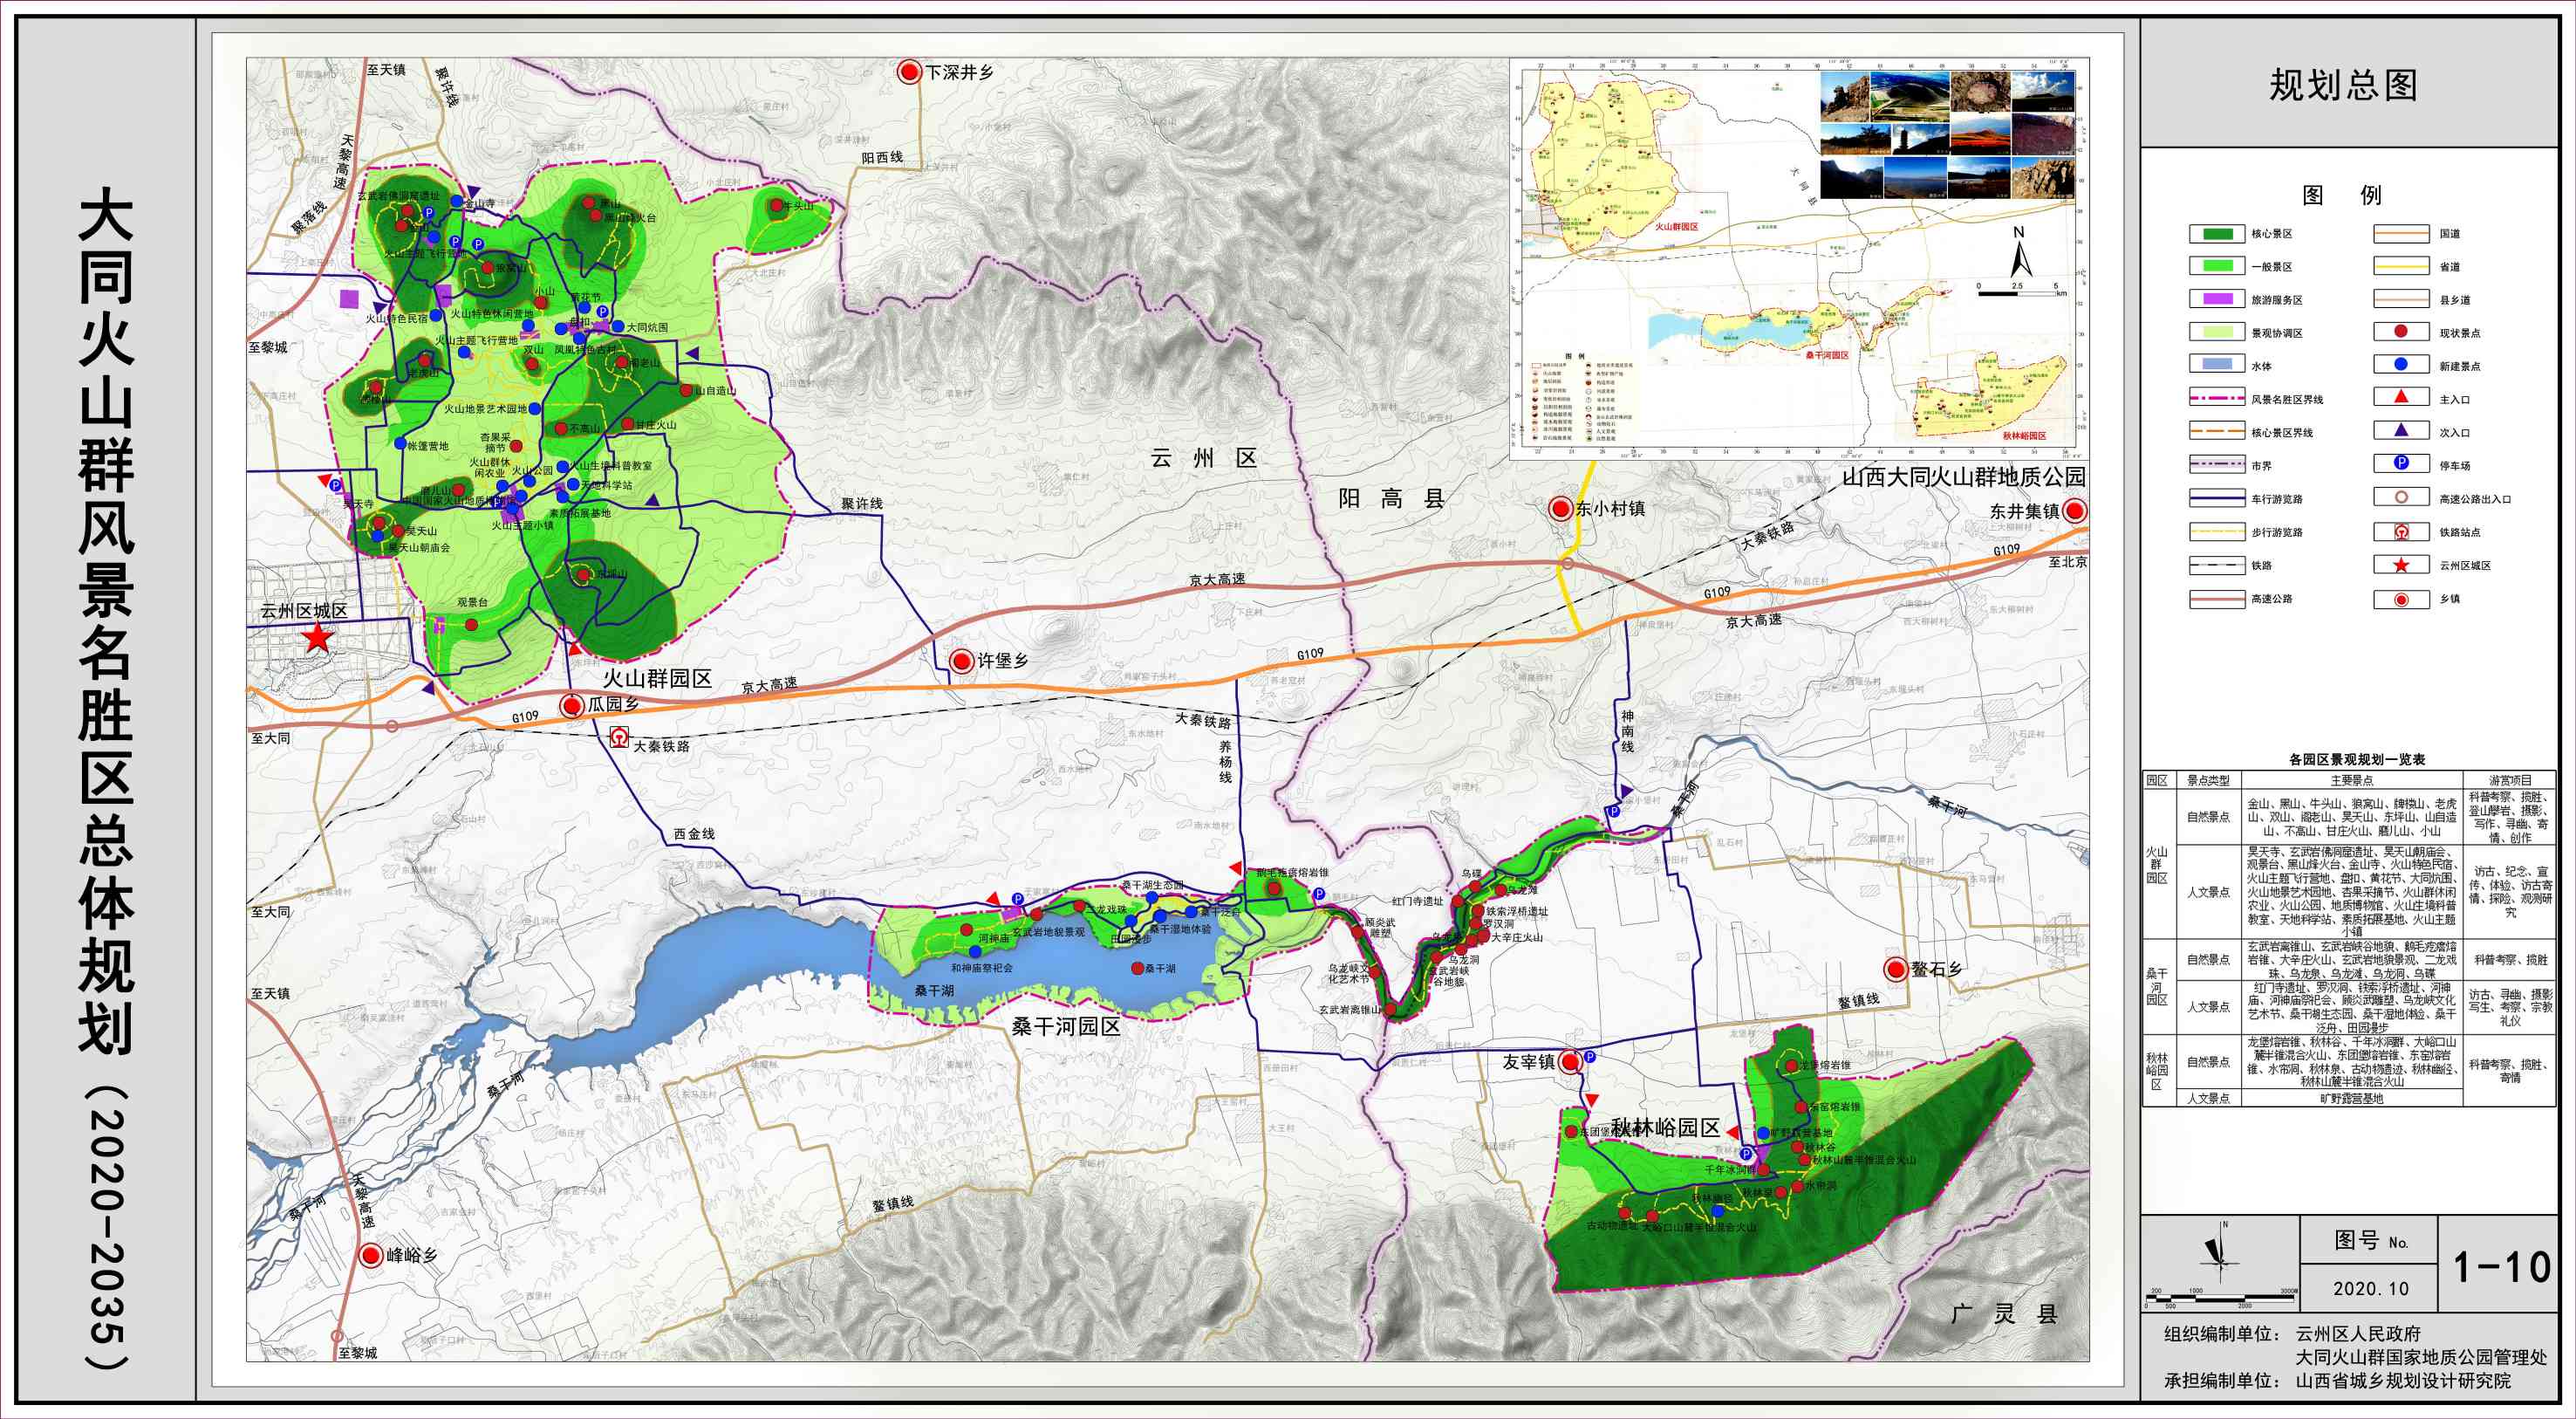Viewport: 2576px width, 1419px height.
Task: Click the red star 云州区城区 legend icon
Action: 2400,566
